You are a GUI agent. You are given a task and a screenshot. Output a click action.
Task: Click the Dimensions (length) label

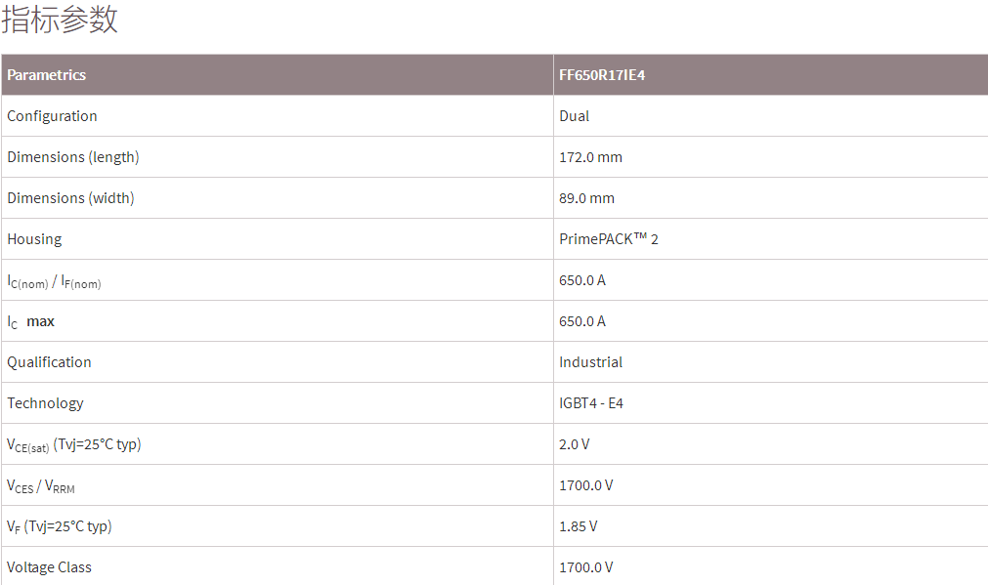click(73, 157)
